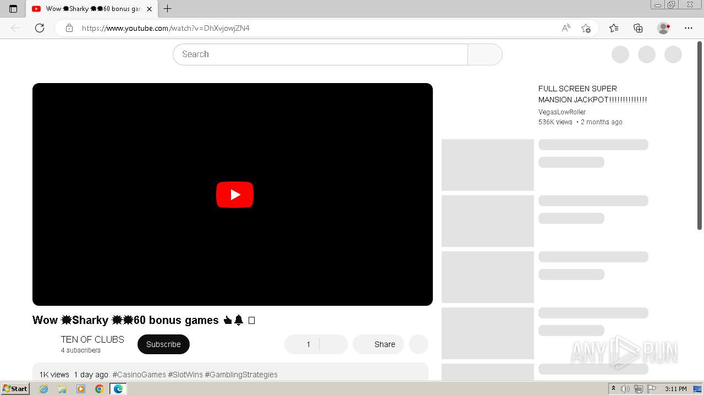Go back with the browser arrow

pos(15,28)
